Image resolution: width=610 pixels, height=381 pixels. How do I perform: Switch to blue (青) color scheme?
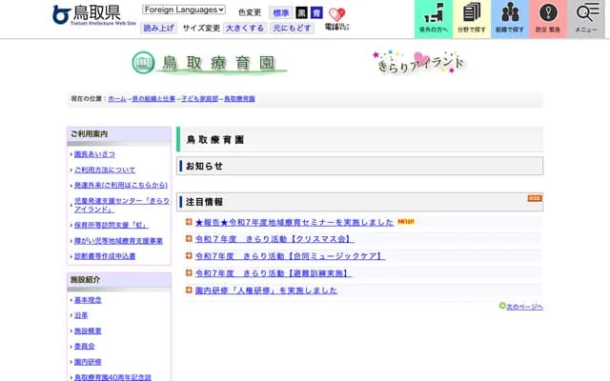click(315, 13)
